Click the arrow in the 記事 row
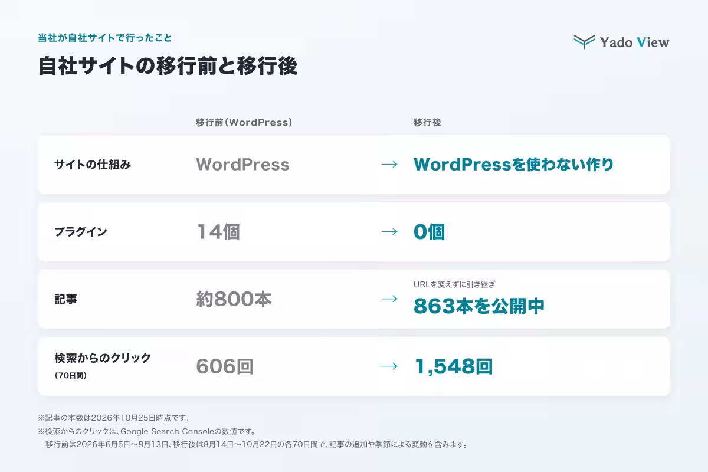Screen dimensions: 708x472 coord(389,299)
